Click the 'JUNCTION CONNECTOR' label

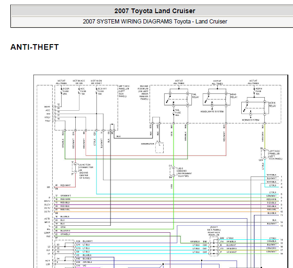[86, 166]
